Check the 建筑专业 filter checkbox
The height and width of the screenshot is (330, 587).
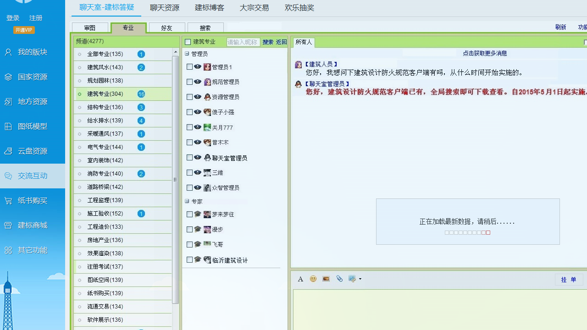[x=188, y=42]
